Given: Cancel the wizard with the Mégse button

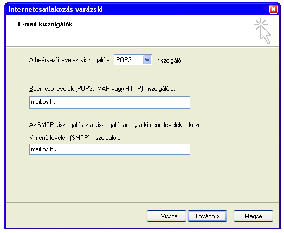Looking at the screenshot, I should click(x=253, y=216).
